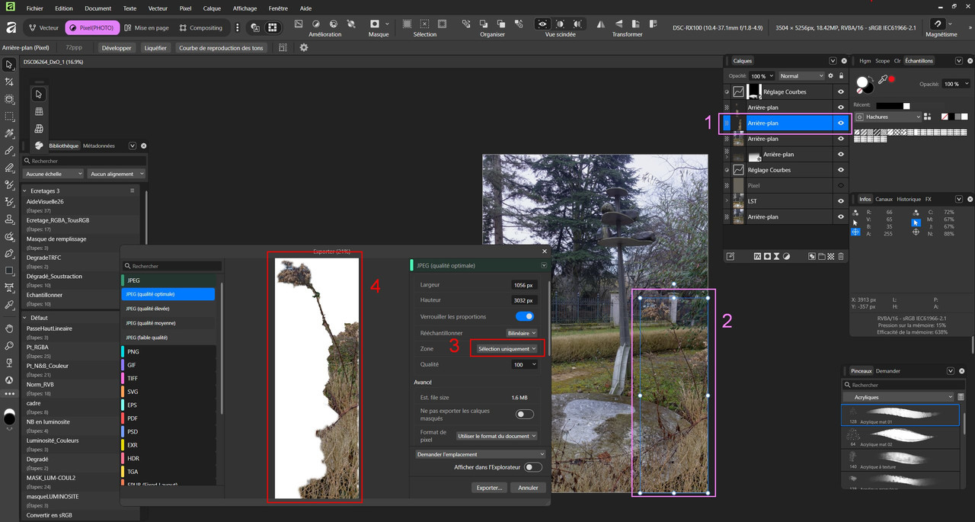Open the Demander l'emplacement dropdown

[480, 454]
